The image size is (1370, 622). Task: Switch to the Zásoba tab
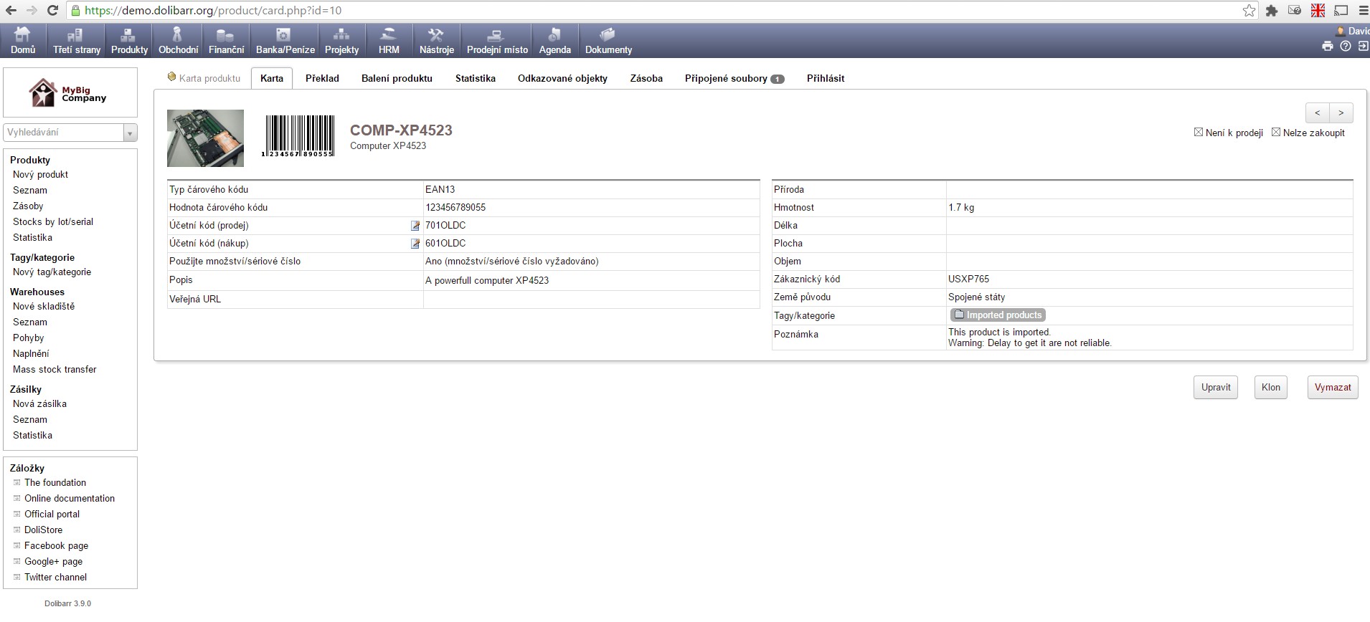pos(646,79)
